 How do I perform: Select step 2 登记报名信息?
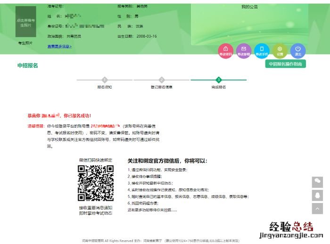(x=162, y=80)
